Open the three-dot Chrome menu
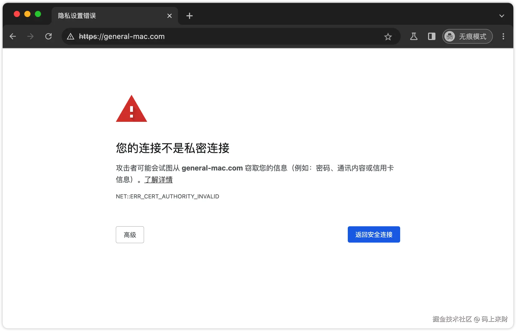Image resolution: width=516 pixels, height=331 pixels. click(x=503, y=36)
